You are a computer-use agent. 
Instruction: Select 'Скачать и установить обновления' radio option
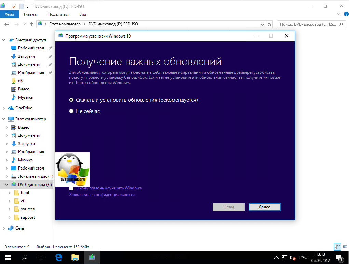tap(71, 100)
